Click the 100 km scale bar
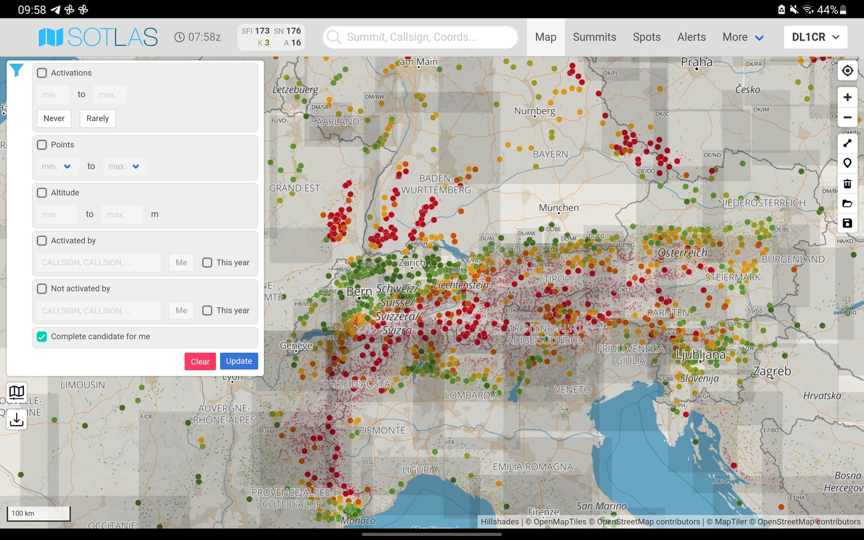The width and height of the screenshot is (864, 540). [39, 513]
